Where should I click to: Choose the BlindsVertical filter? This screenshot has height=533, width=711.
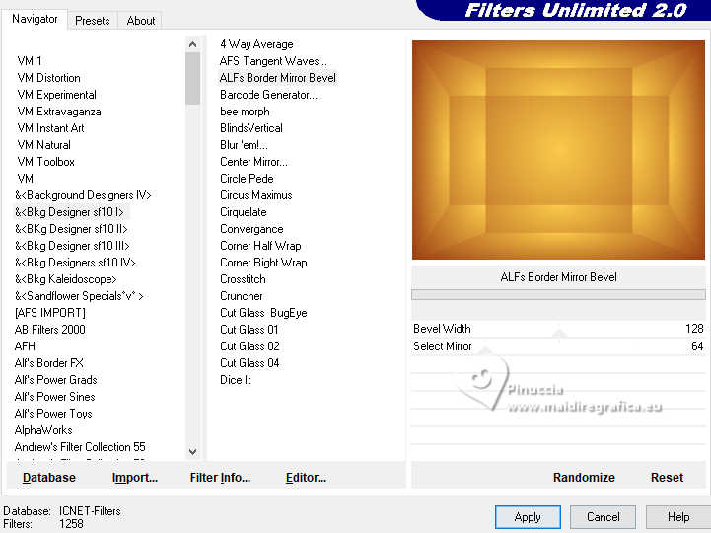tap(251, 128)
